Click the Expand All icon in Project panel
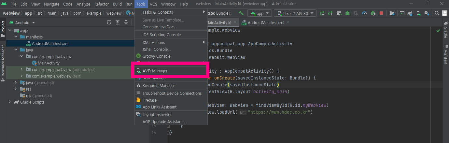 click(x=118, y=22)
